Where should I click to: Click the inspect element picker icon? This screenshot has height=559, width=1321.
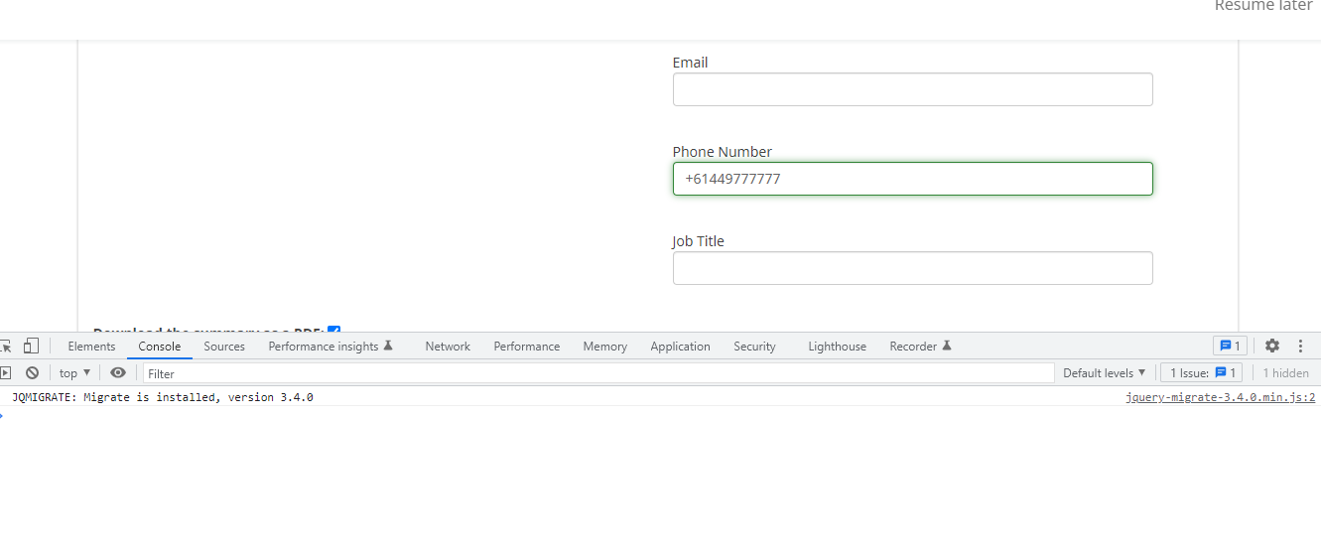click(6, 346)
